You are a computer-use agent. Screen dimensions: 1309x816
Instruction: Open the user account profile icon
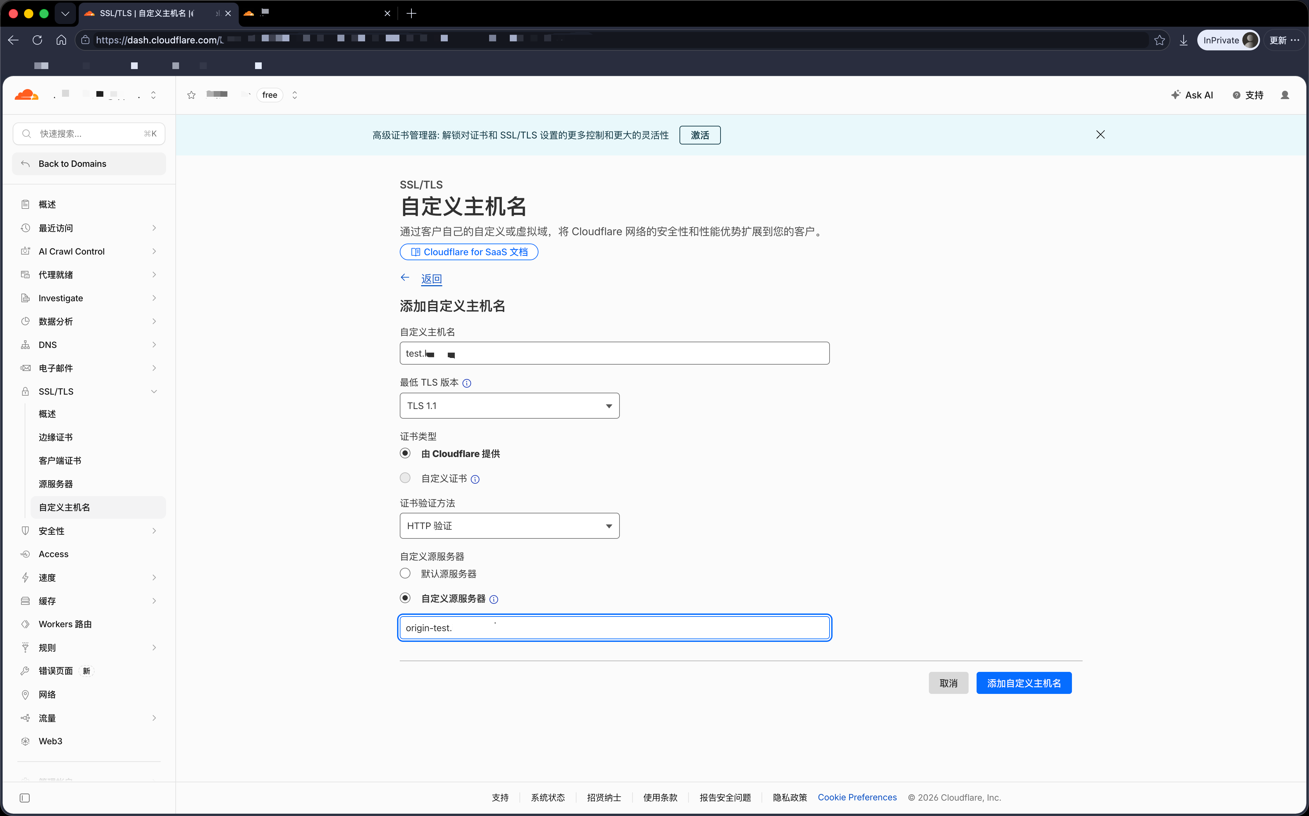[1285, 95]
